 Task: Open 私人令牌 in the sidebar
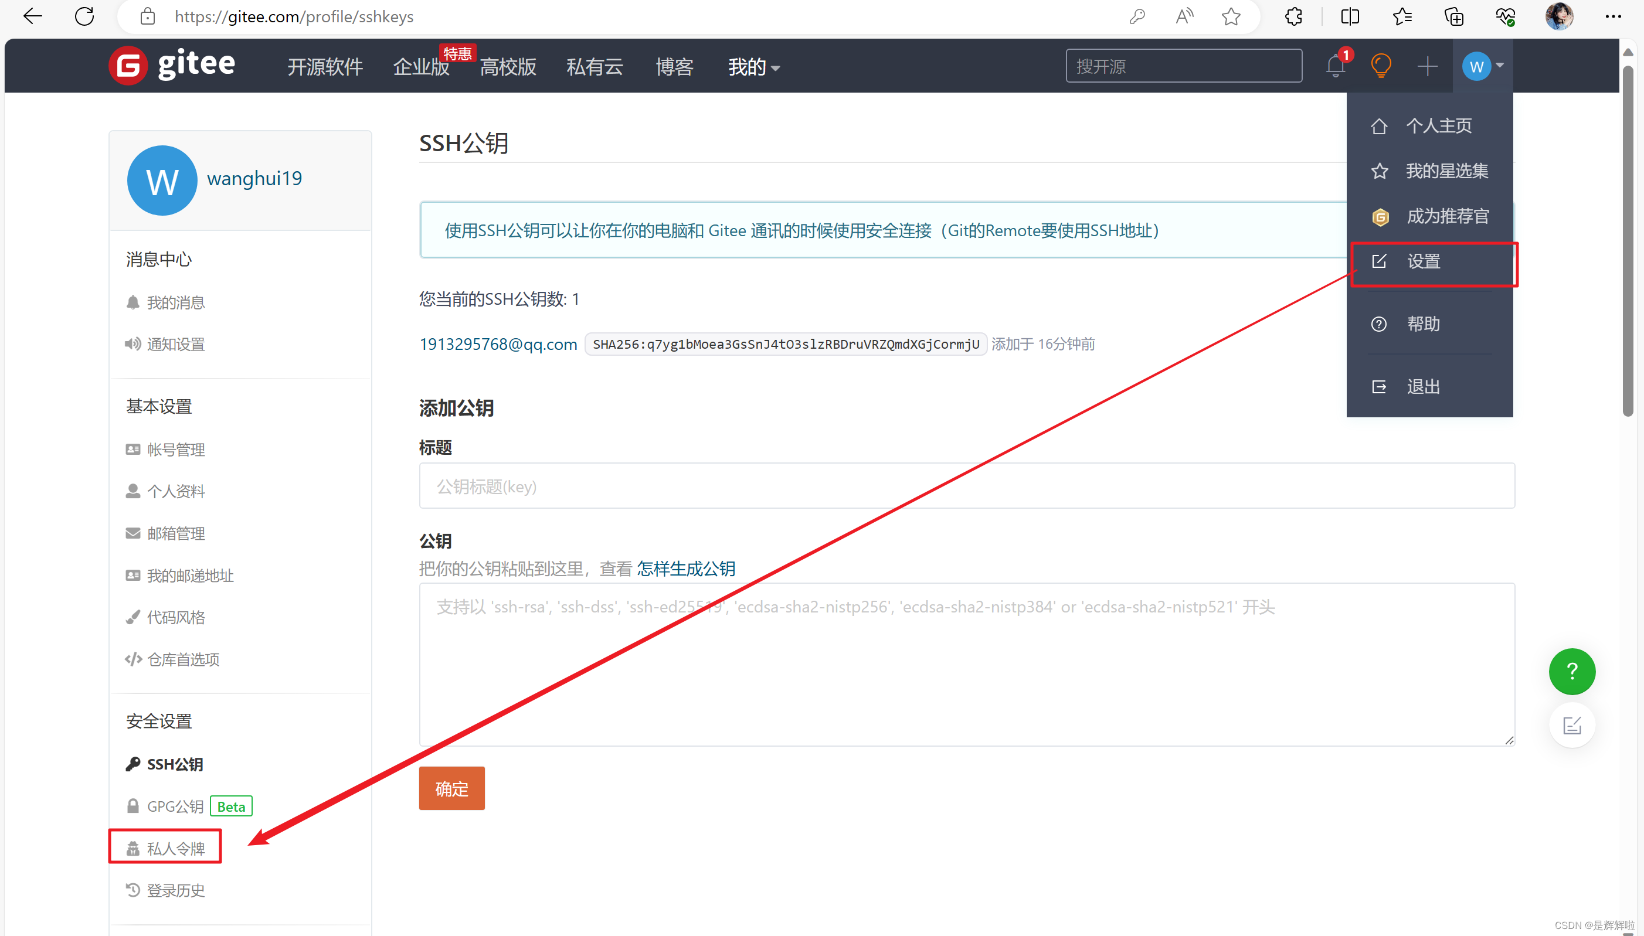(175, 849)
